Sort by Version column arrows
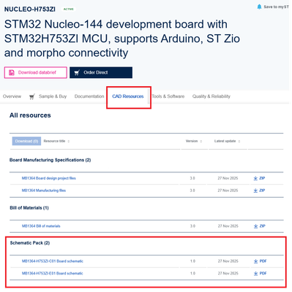Screen dimensions: 292x292 [201, 142]
